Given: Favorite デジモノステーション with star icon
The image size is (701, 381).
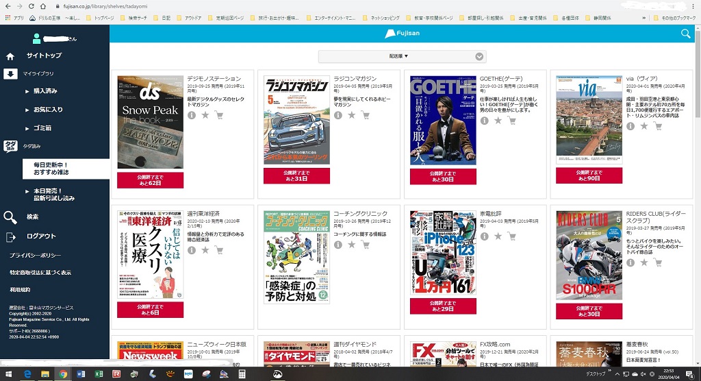Looking at the screenshot, I should [205, 116].
